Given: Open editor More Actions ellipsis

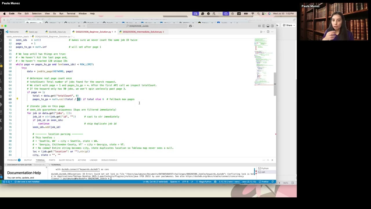Looking at the screenshot, I should click(272, 32).
